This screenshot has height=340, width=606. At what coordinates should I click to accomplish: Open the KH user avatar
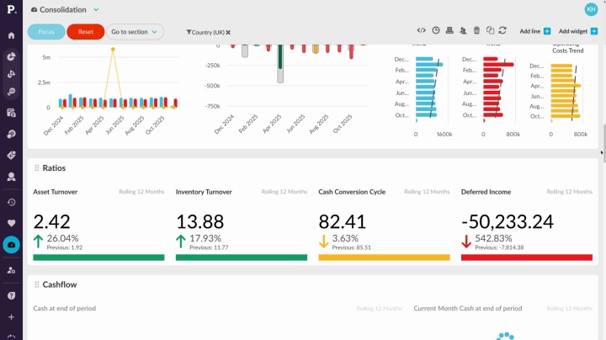tap(591, 9)
